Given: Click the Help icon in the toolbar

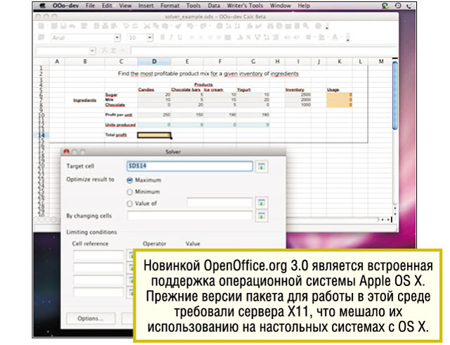Looking at the screenshot, I should tap(318, 26).
